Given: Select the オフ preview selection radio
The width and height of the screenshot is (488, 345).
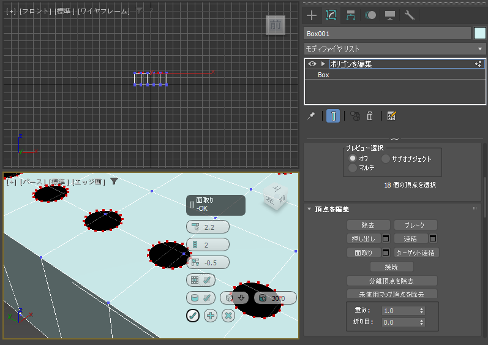Looking at the screenshot, I should click(352, 158).
